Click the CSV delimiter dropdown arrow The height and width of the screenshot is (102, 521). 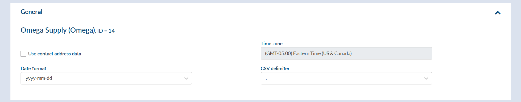tap(426, 78)
